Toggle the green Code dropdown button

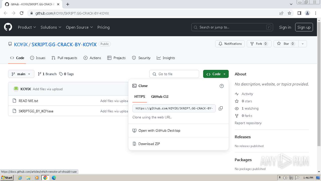tap(216, 74)
